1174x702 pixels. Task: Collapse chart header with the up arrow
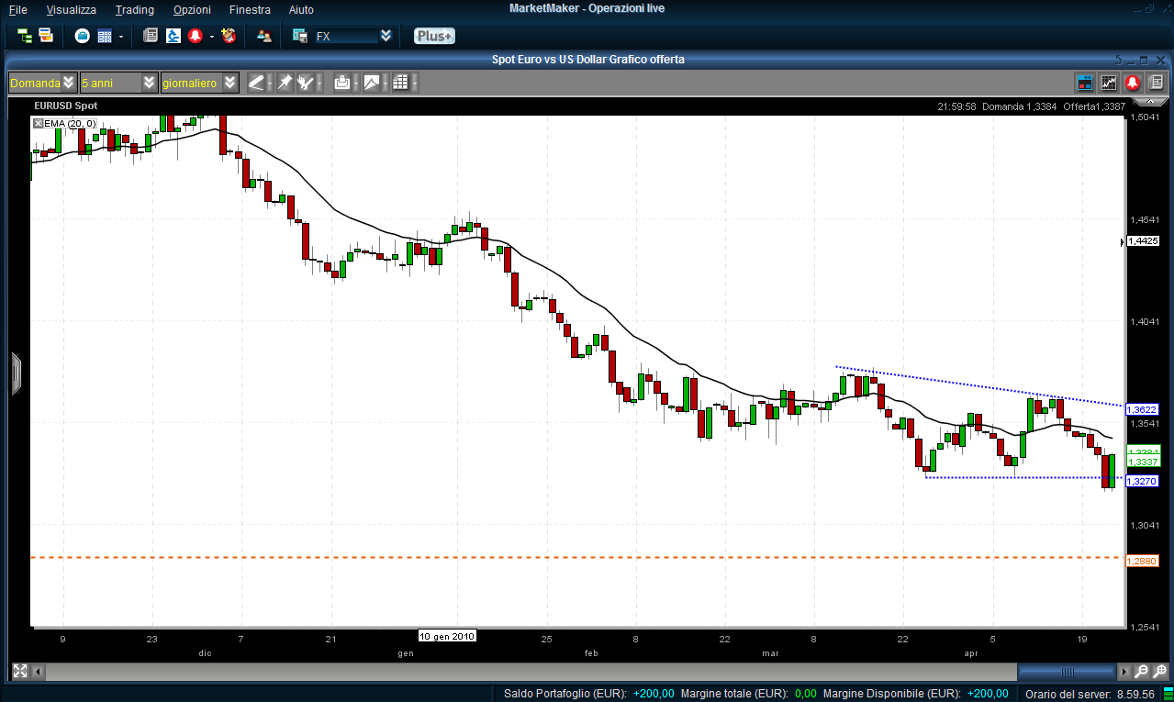pos(1119,60)
